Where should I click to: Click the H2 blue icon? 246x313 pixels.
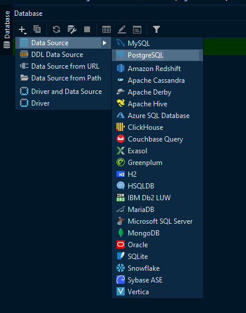(x=121, y=174)
